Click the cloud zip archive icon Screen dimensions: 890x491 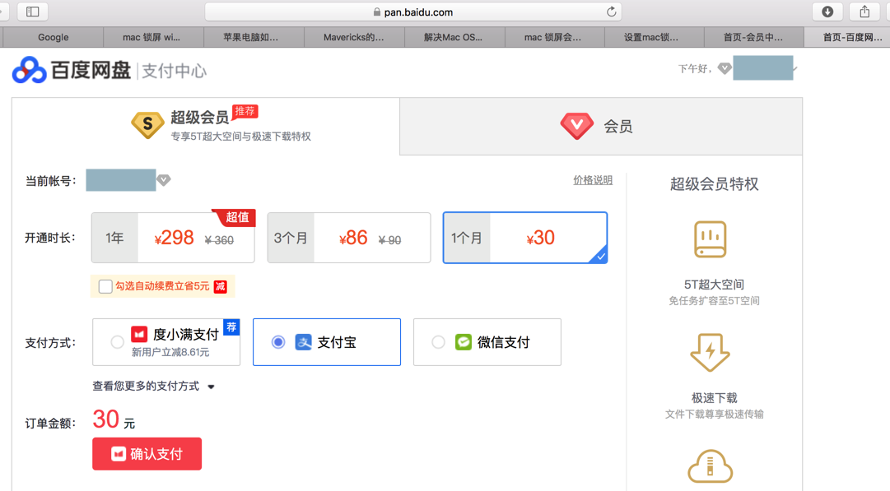[x=710, y=466]
